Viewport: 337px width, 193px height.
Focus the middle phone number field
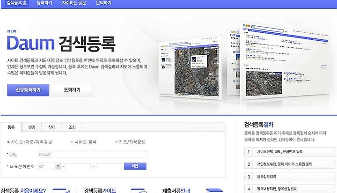pyautogui.click(x=78, y=167)
